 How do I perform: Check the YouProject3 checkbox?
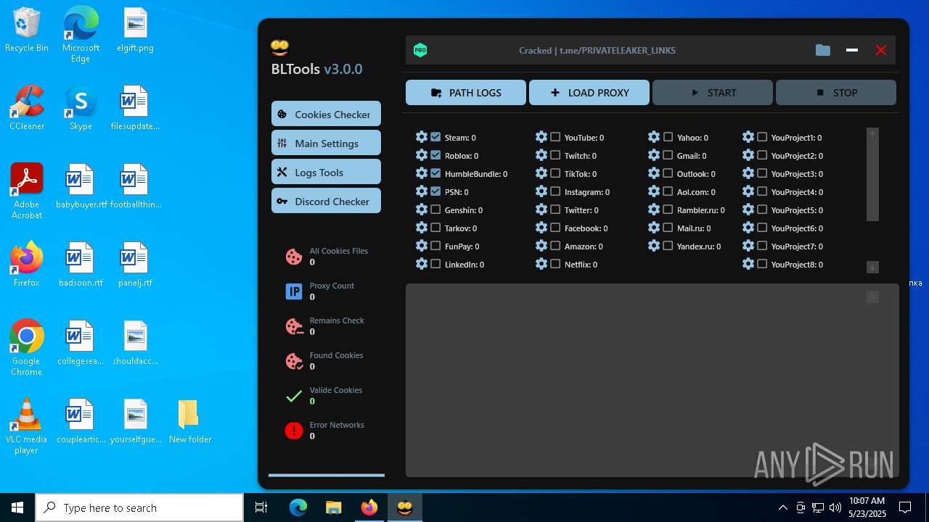pos(762,173)
